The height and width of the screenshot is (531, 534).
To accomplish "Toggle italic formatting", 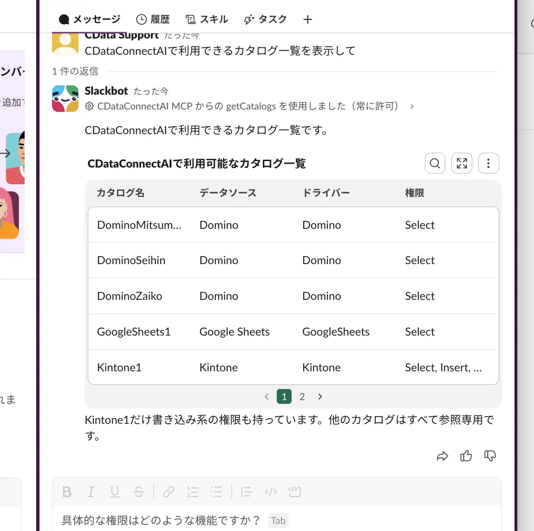I will click(x=91, y=492).
